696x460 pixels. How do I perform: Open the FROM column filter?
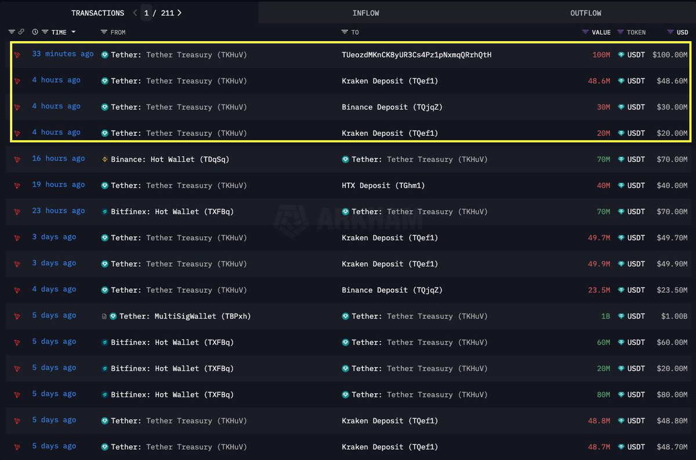pyautogui.click(x=104, y=32)
